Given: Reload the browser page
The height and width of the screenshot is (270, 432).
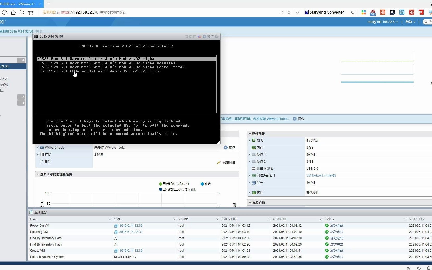Looking at the screenshot, I should coord(4,12).
